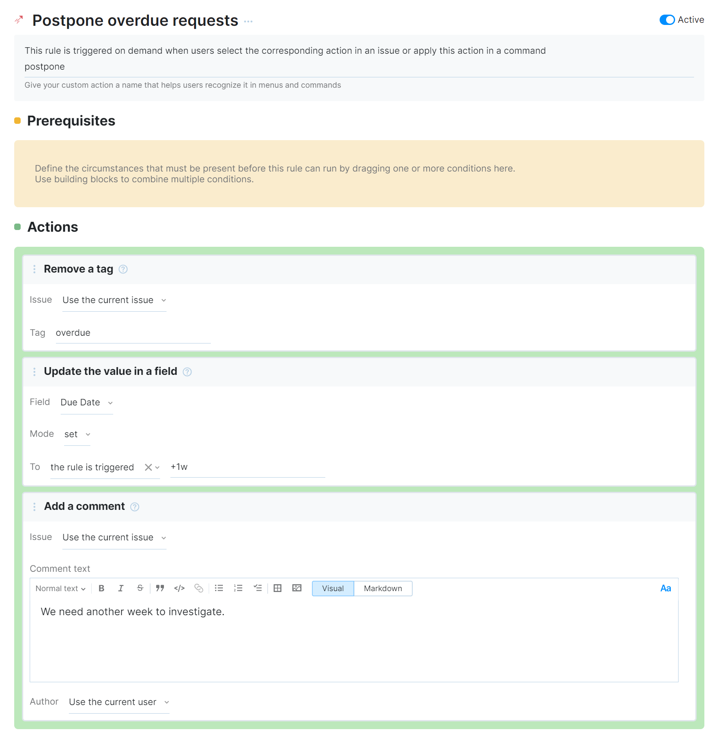Create a bulleted list in the comment
The height and width of the screenshot is (736, 719).
[x=219, y=588]
